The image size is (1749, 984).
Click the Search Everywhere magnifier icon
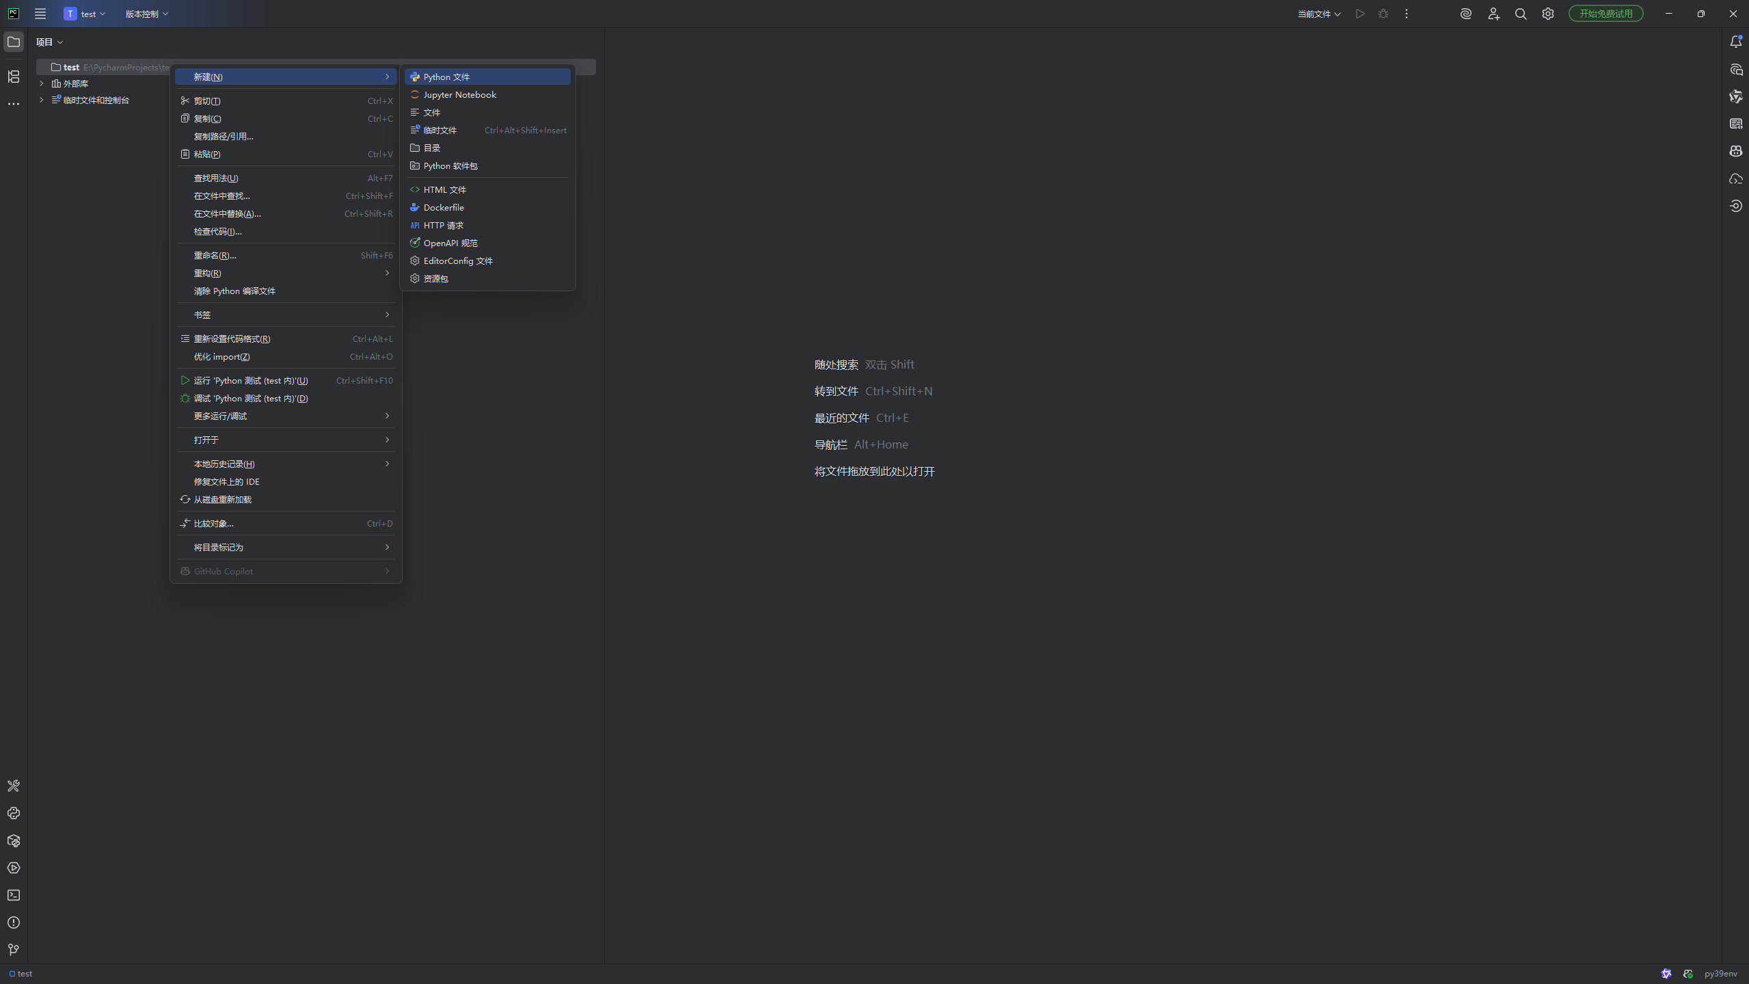1521,14
